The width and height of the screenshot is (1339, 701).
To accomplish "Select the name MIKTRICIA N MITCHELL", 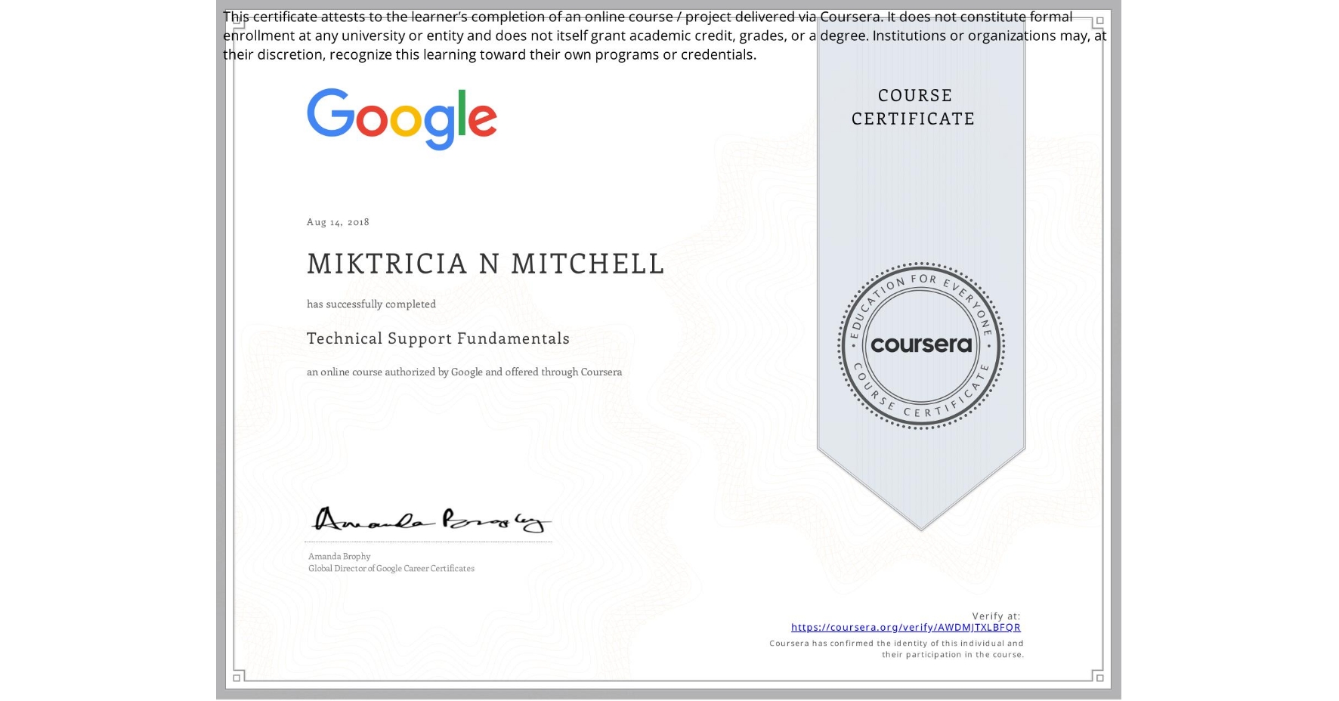I will pyautogui.click(x=485, y=264).
